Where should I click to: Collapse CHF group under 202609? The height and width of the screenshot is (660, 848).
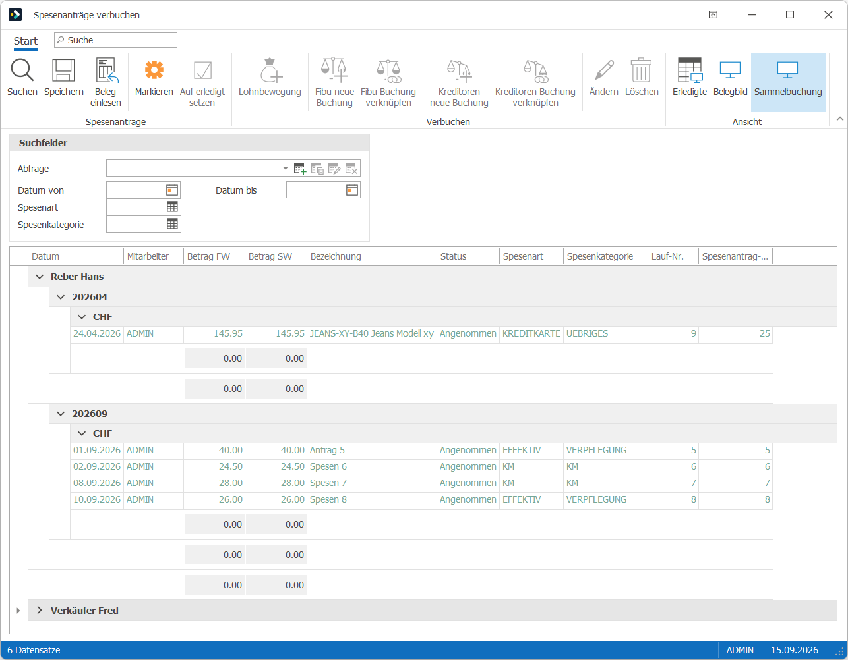pyautogui.click(x=82, y=433)
